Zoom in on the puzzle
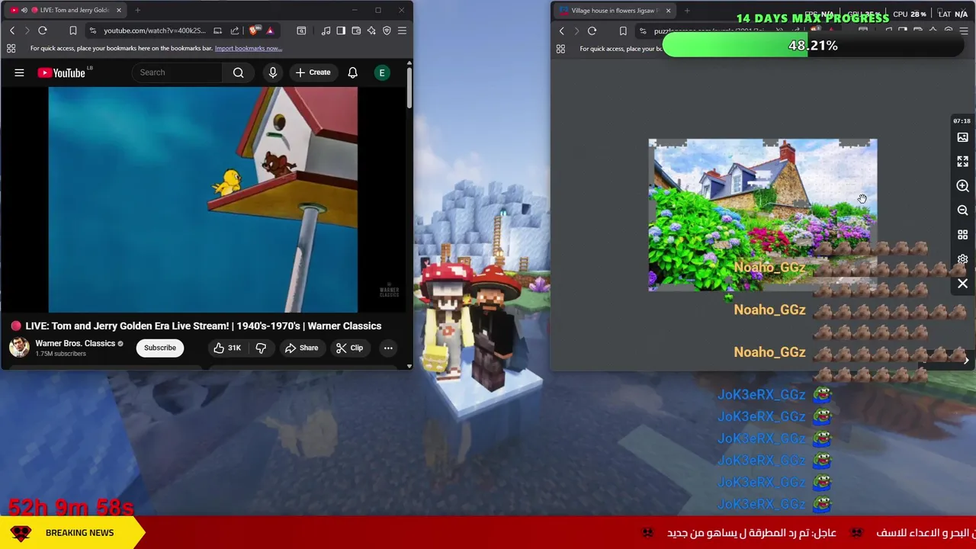The height and width of the screenshot is (549, 976). [x=962, y=186]
